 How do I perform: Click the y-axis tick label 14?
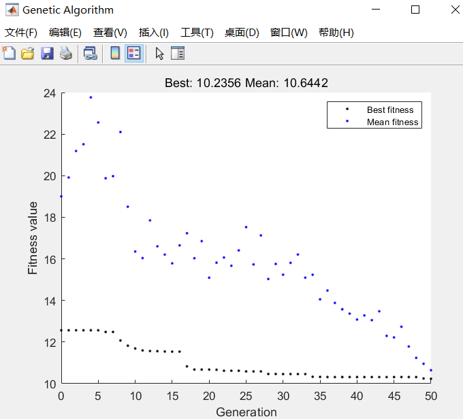50,301
